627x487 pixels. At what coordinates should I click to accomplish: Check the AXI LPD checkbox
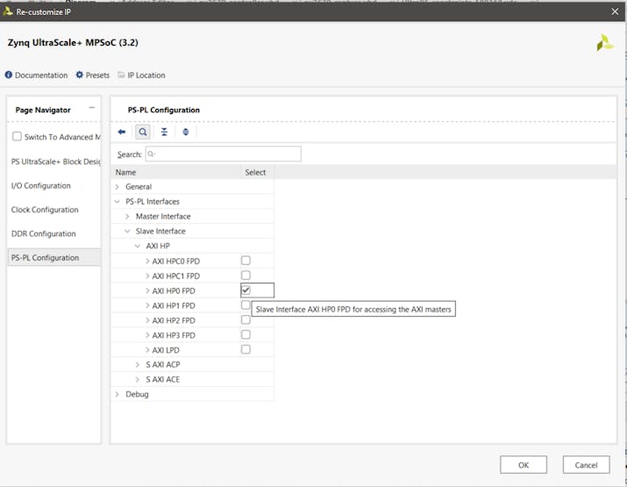pos(246,349)
